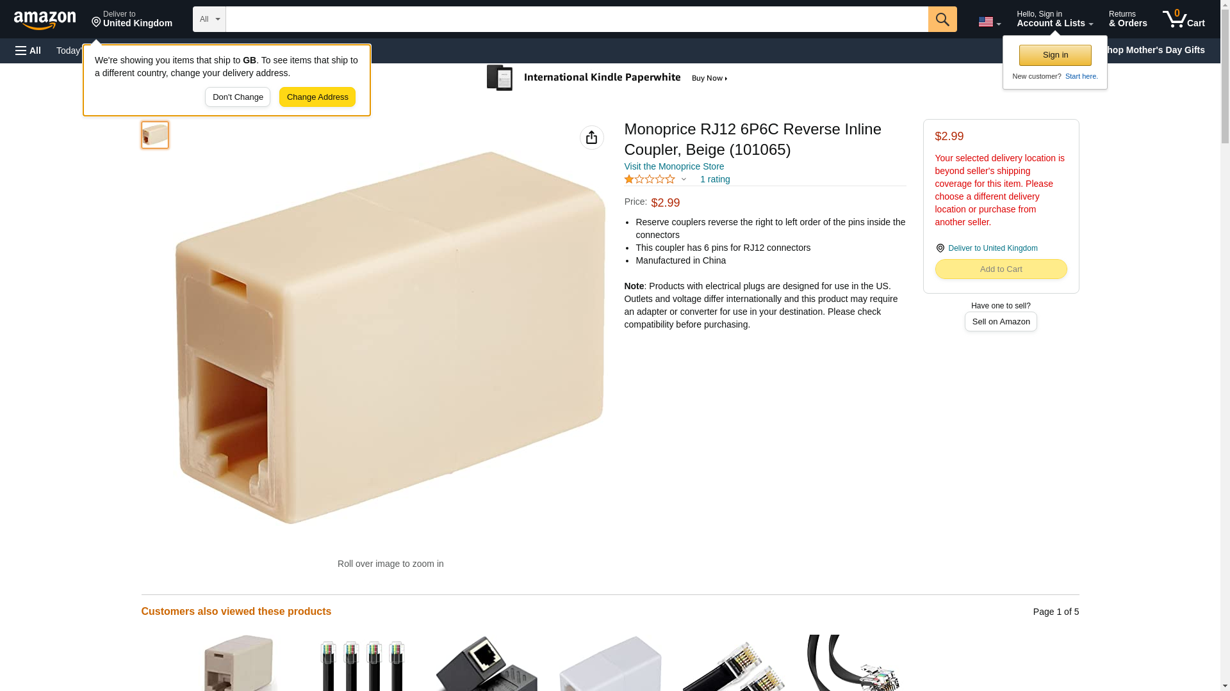
Task: Click the US flag language selector
Action: pyautogui.click(x=989, y=22)
